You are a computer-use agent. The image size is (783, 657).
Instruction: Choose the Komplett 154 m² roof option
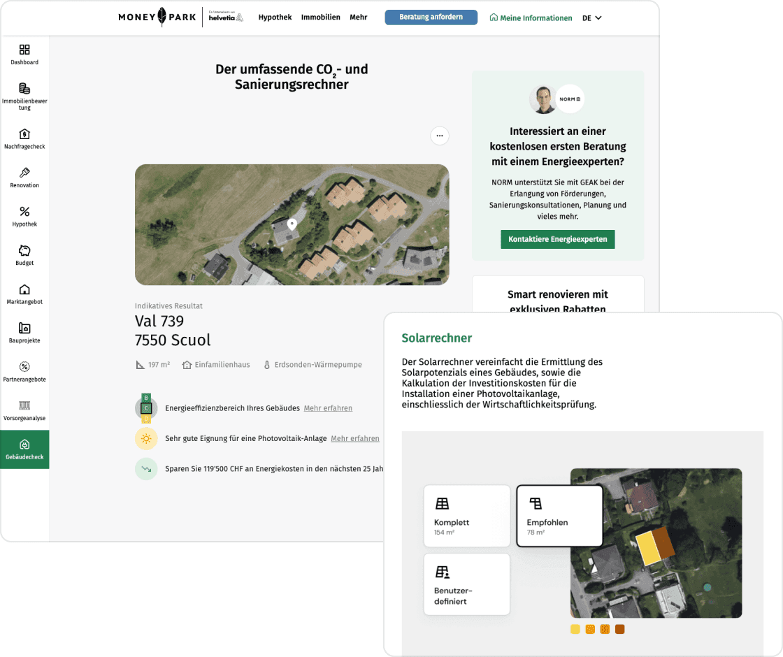[466, 516]
